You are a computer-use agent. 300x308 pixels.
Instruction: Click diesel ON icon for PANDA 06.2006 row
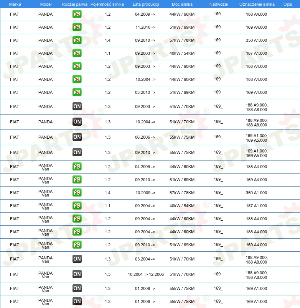[x=77, y=137]
